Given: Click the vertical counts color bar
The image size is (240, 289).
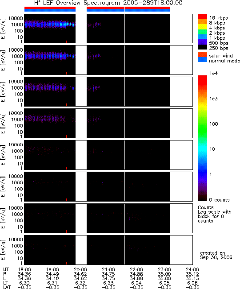Looking at the screenshot, I should coord(203,138).
